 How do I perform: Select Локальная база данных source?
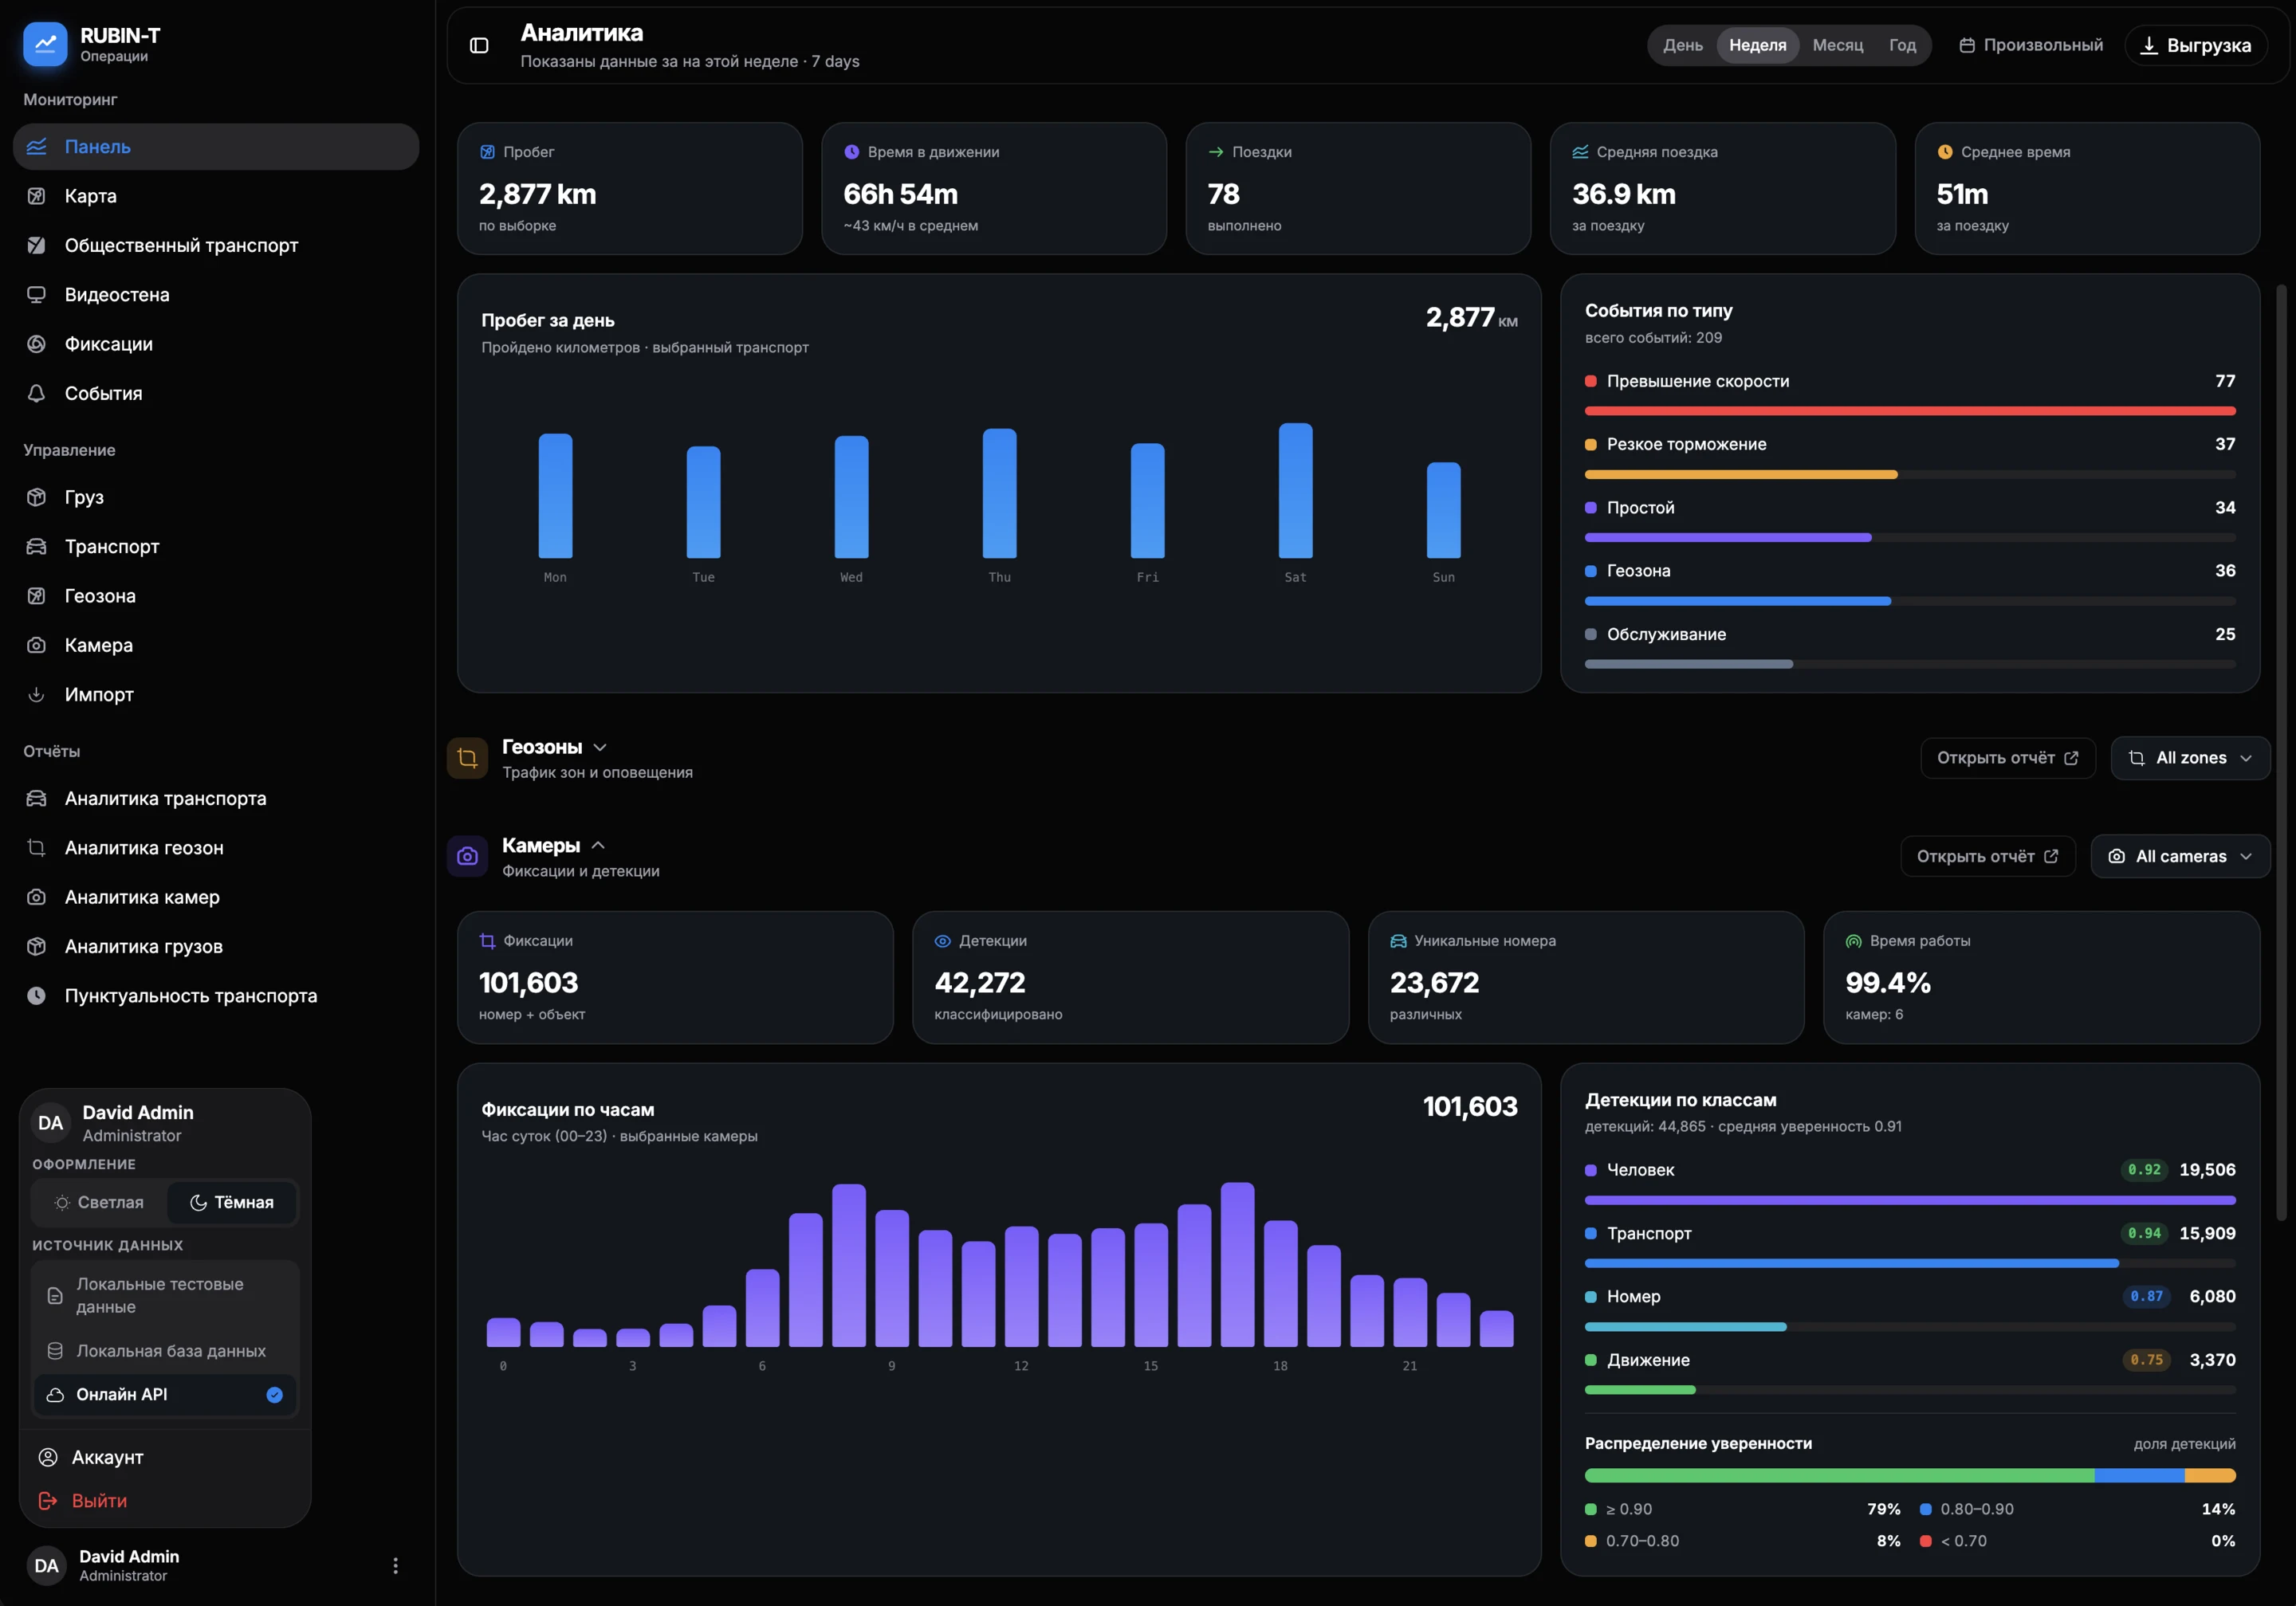click(165, 1351)
